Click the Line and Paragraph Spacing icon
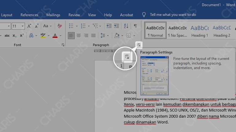Viewport: 236px width, 132px height. coord(103,35)
